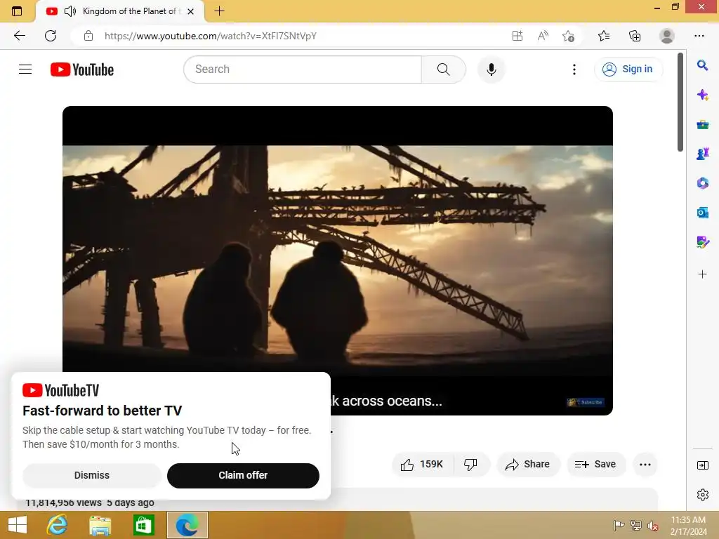Open the network icon in system tray
The width and height of the screenshot is (719, 539).
pyautogui.click(x=636, y=525)
